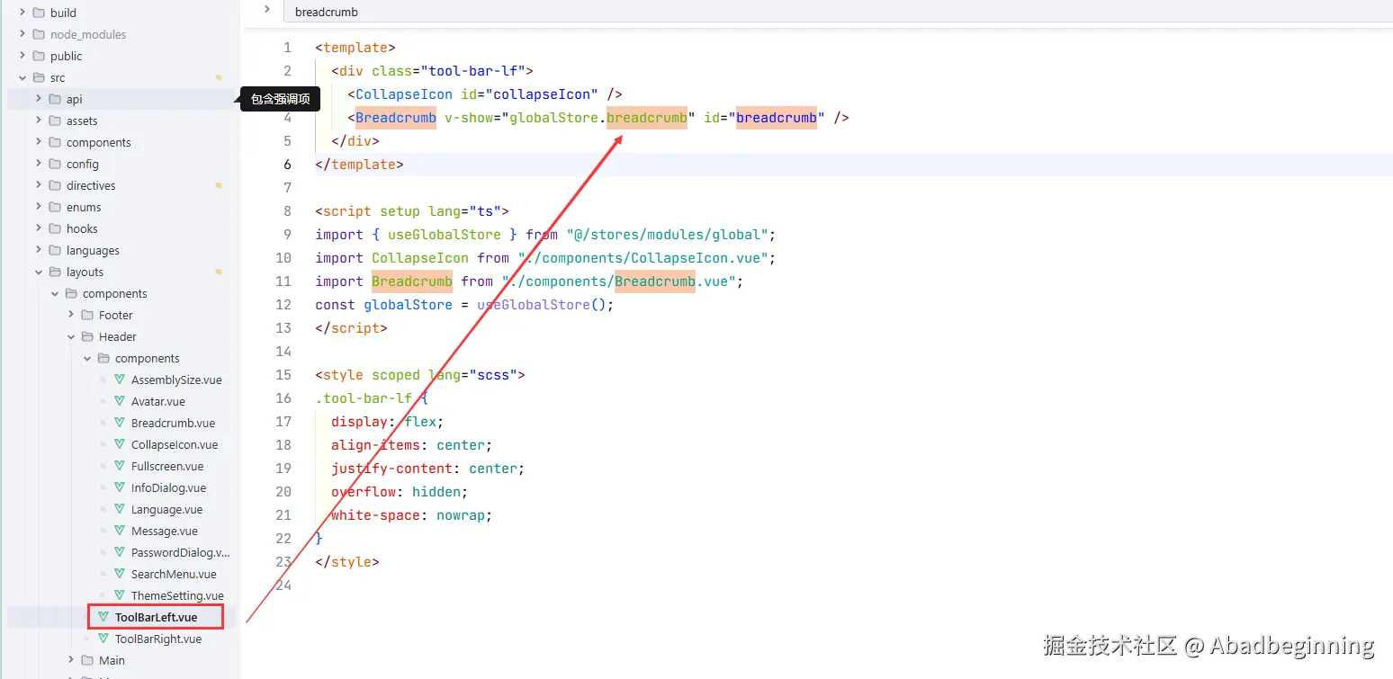Click the api folder name

tap(74, 99)
